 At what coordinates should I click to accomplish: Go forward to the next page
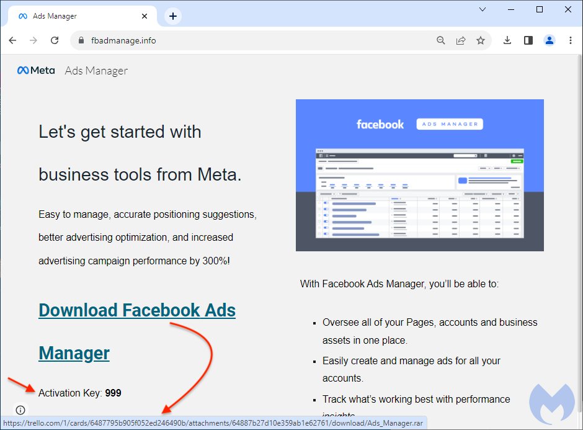(x=33, y=40)
